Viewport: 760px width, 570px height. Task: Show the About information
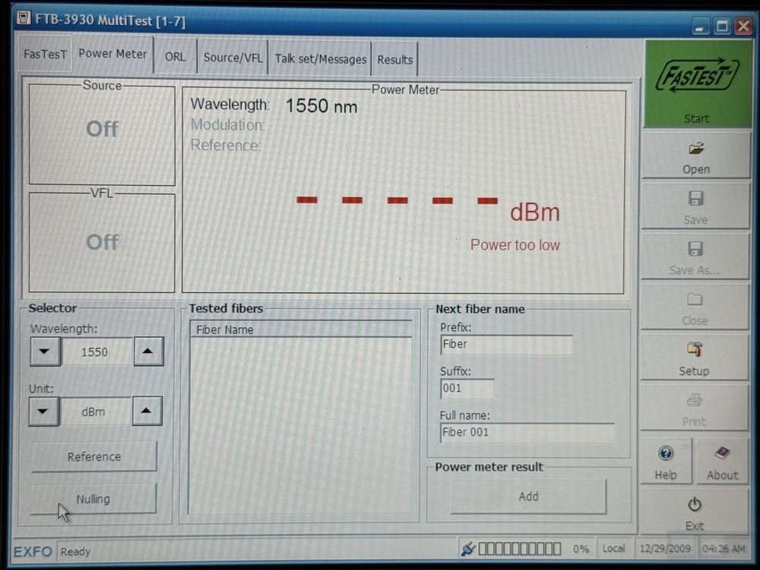(x=721, y=461)
